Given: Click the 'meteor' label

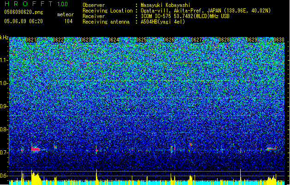Looking at the screenshot, I should point(65,14).
